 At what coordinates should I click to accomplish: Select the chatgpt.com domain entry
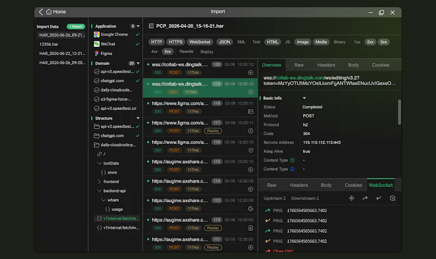coord(112,81)
